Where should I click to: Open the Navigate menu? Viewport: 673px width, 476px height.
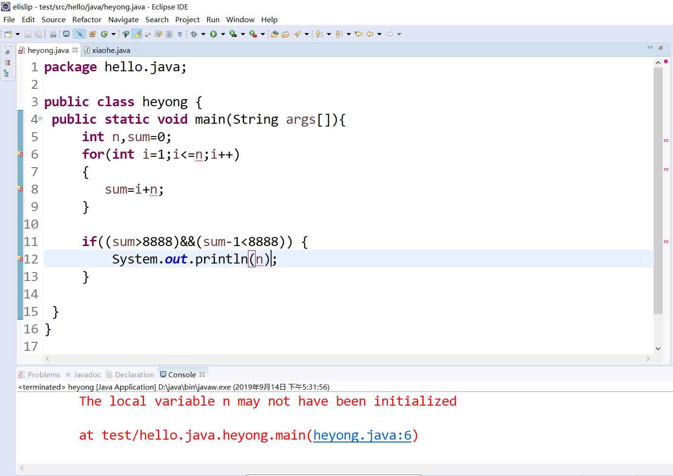[x=123, y=19]
